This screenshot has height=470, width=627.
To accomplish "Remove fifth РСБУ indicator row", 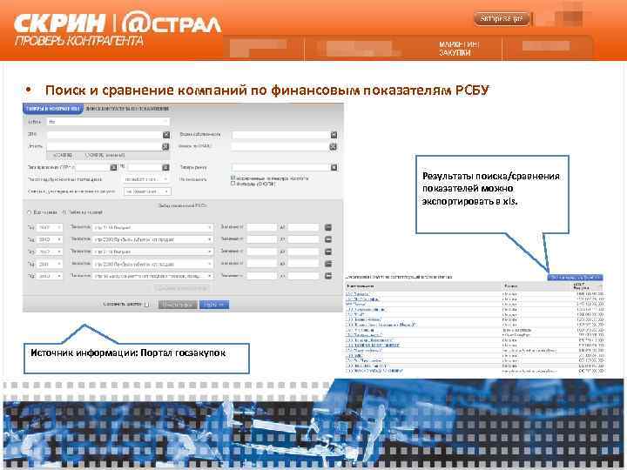I will (328, 276).
